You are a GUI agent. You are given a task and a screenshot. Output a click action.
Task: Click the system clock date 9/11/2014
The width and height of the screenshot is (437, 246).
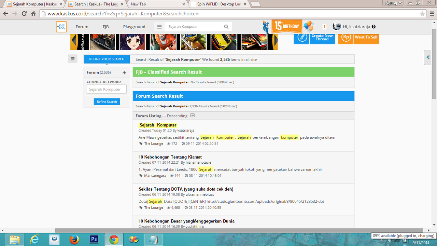pos(421,243)
